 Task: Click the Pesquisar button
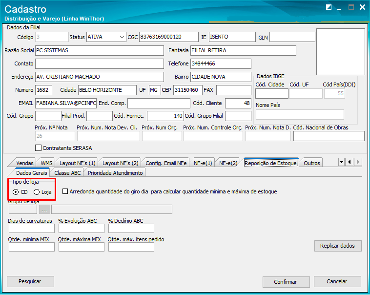click(x=30, y=281)
